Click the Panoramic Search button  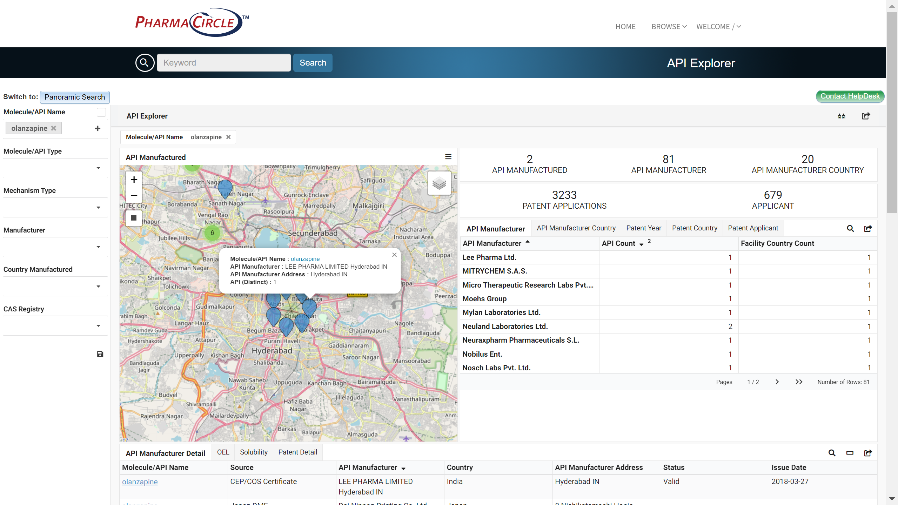[75, 97]
